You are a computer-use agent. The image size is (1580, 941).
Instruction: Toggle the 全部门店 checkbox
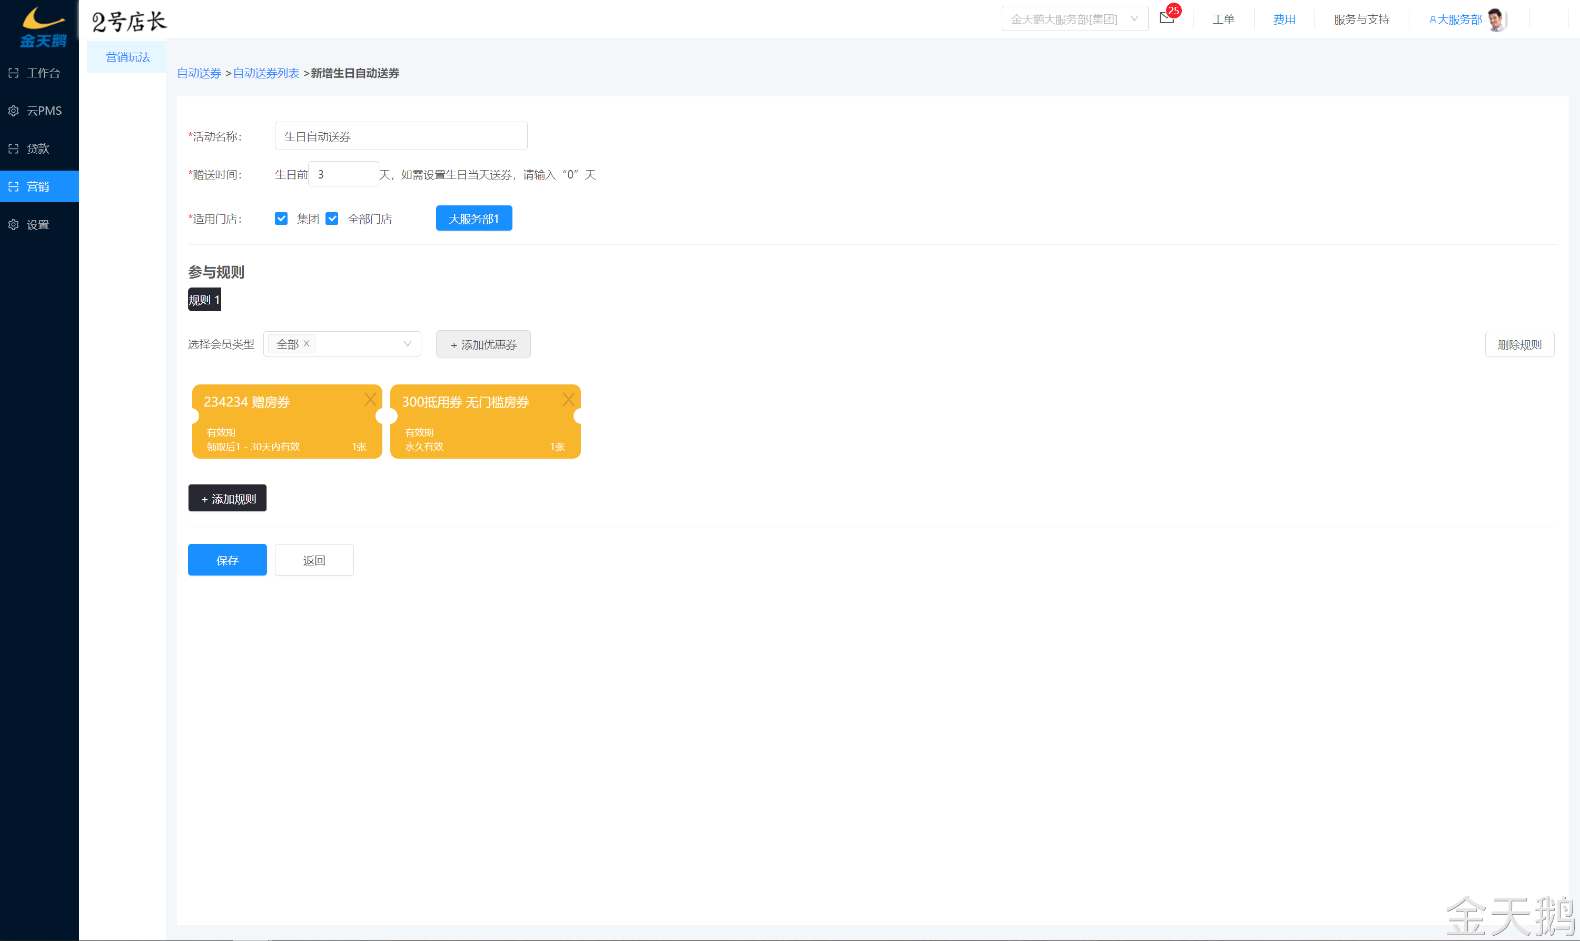click(332, 219)
